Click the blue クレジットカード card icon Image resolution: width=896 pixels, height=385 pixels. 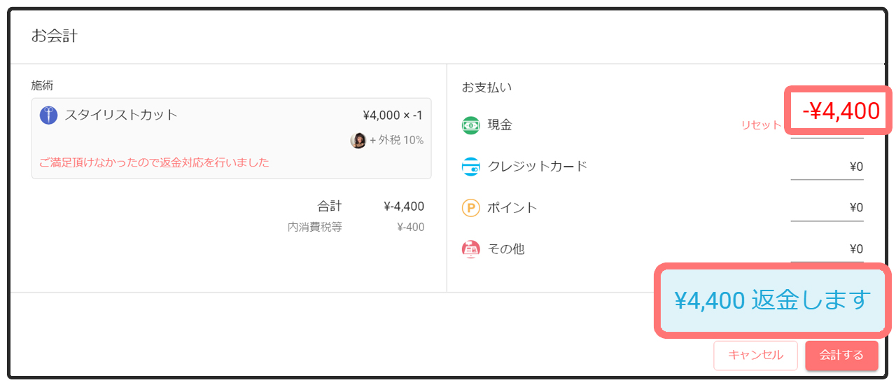pyautogui.click(x=471, y=167)
